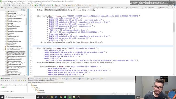
Task: Expand curso.springboot.model.bean package
Action: [x=4, y=46]
